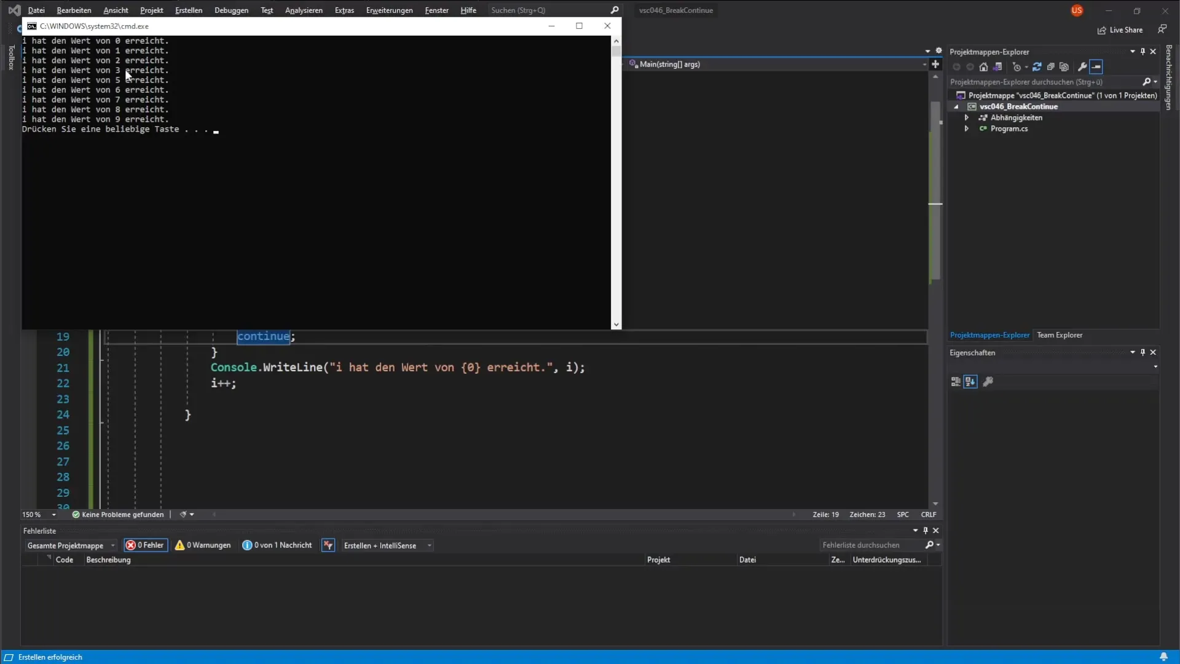This screenshot has height=664, width=1180.
Task: Toggle the 0 Warnungen filter
Action: pos(203,545)
